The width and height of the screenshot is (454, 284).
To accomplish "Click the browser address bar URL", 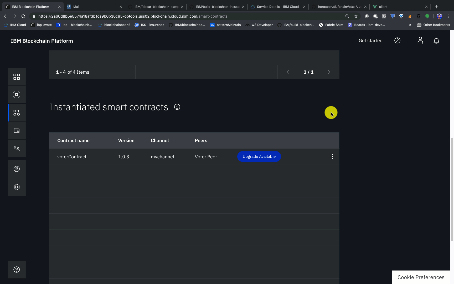I will click(133, 16).
